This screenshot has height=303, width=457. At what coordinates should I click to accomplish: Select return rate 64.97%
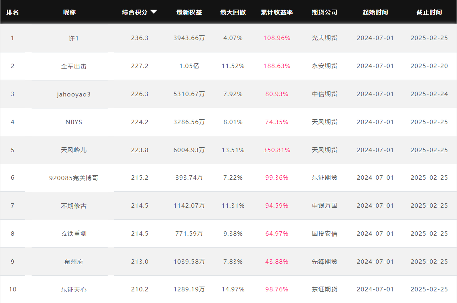(x=277, y=234)
